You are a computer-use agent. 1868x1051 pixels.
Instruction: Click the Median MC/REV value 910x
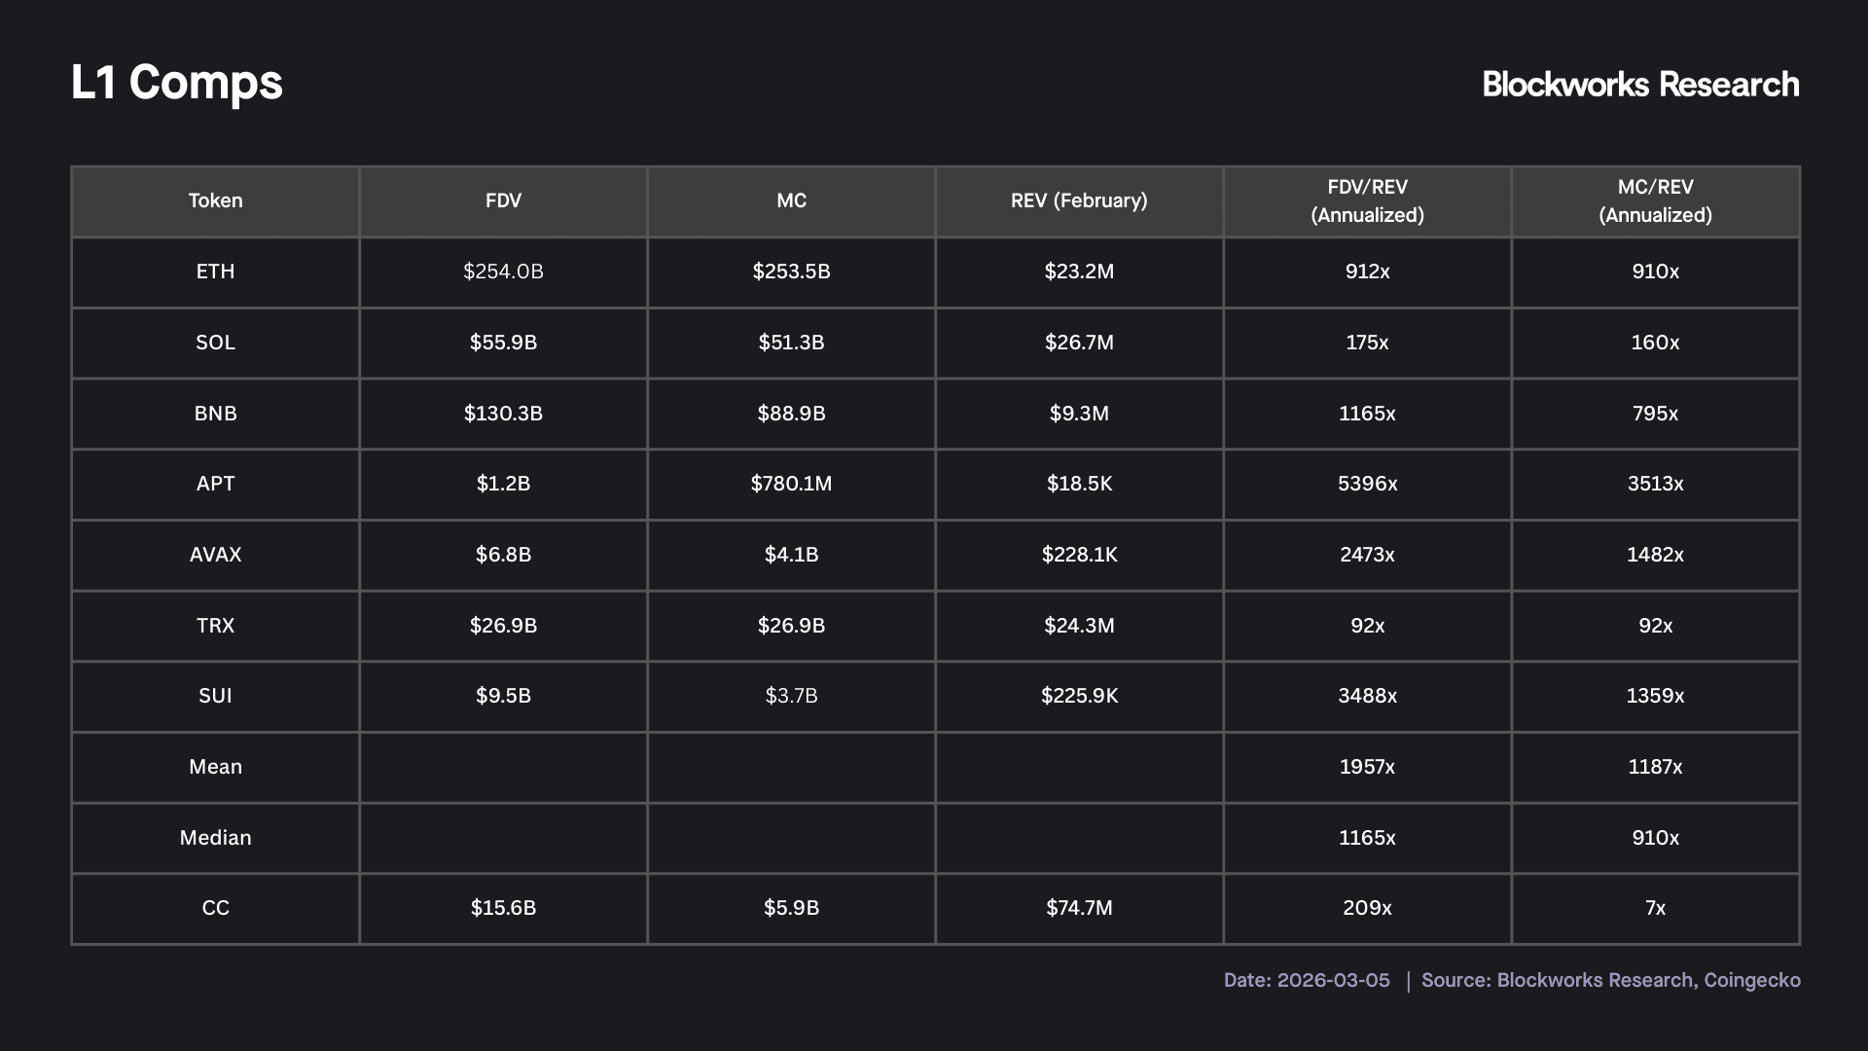pyautogui.click(x=1655, y=838)
